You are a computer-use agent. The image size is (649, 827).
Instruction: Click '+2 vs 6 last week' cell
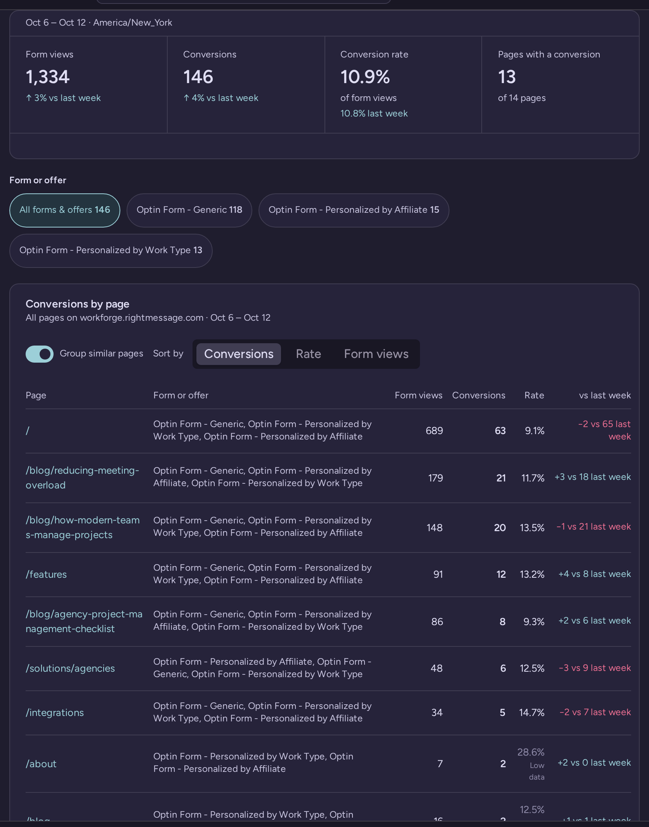[595, 620]
